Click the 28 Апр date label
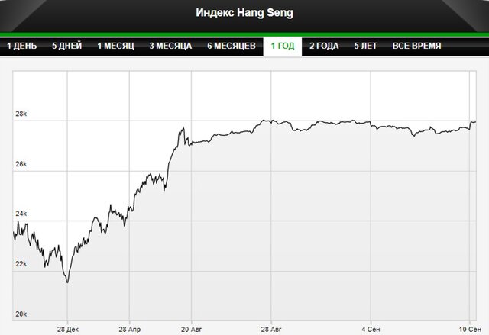This screenshot has height=335, width=489. click(129, 329)
